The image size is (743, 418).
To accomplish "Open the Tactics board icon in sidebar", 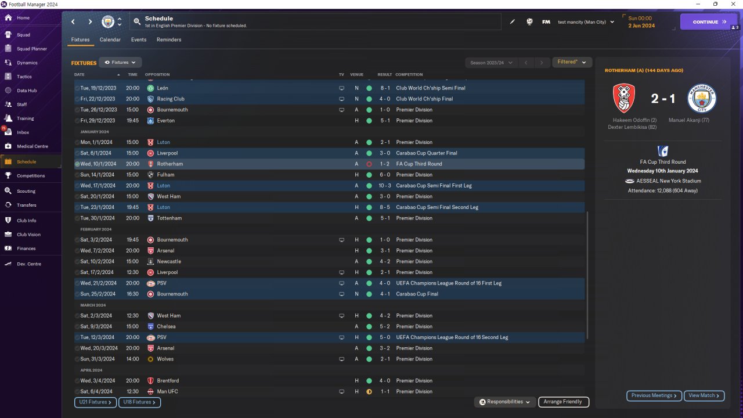I will pyautogui.click(x=8, y=77).
